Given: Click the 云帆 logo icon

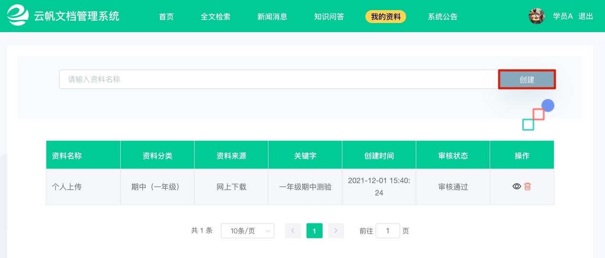Looking at the screenshot, I should tap(18, 16).
